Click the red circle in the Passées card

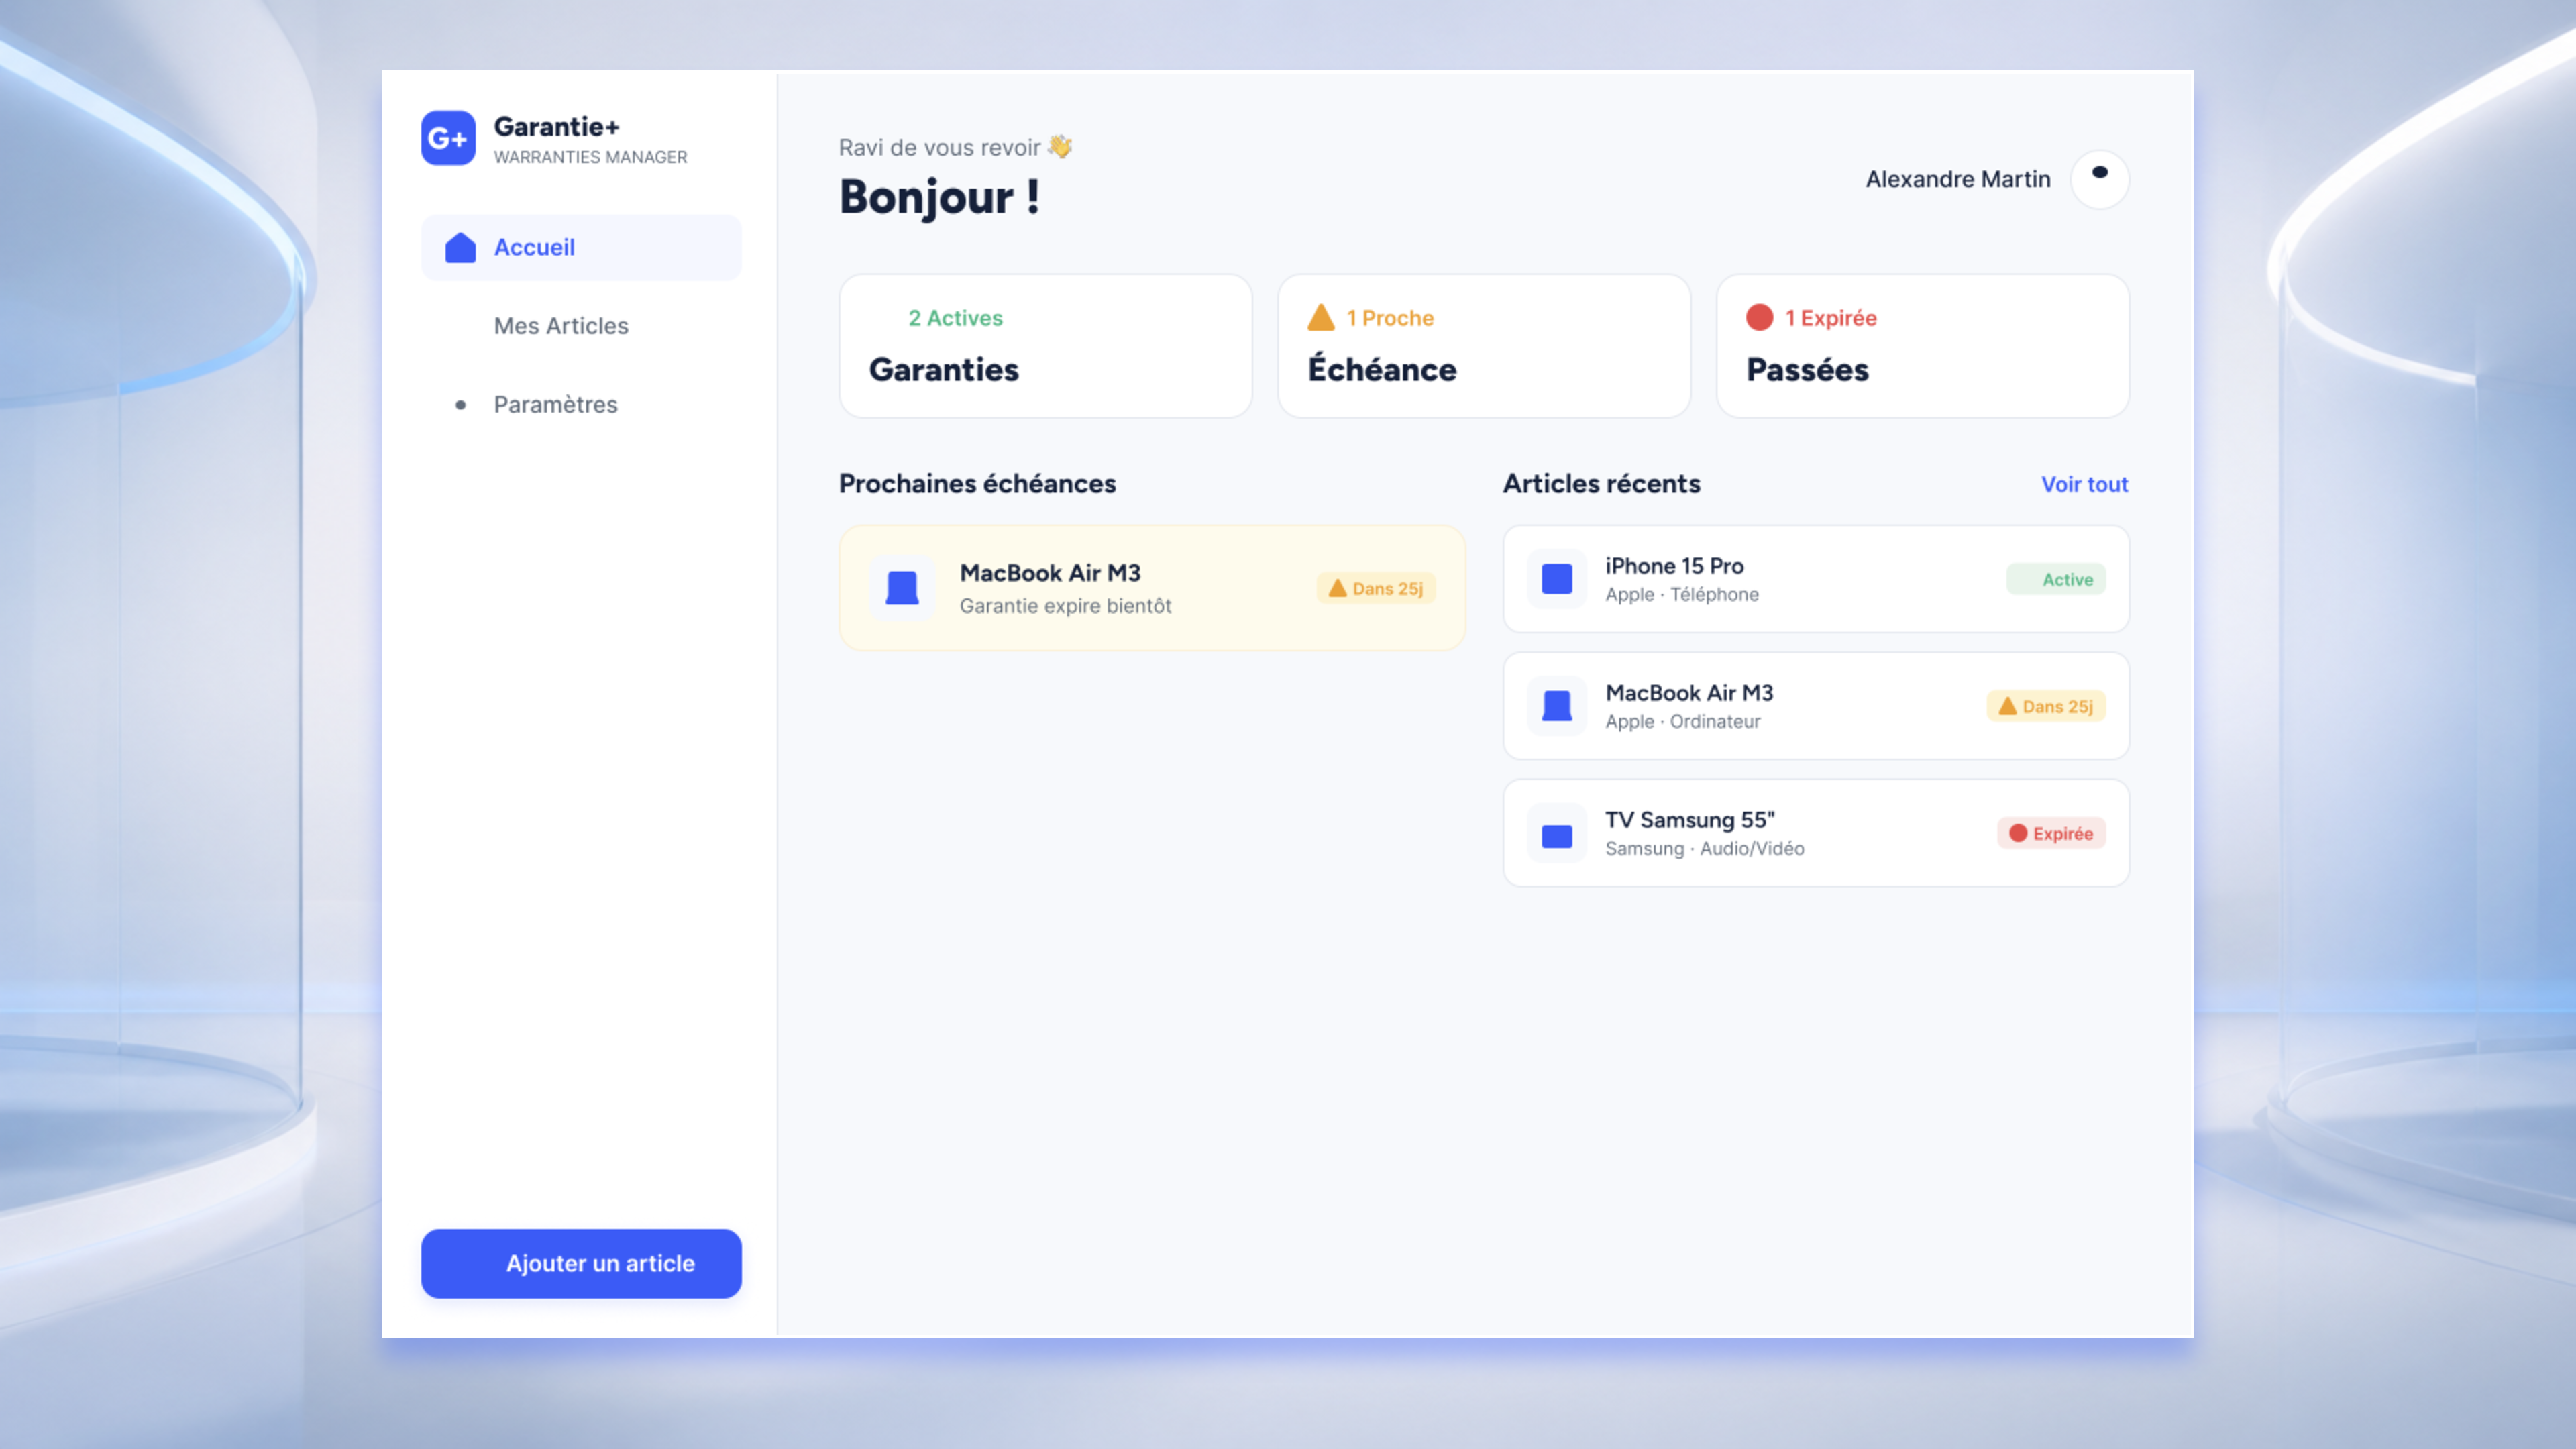(1760, 317)
